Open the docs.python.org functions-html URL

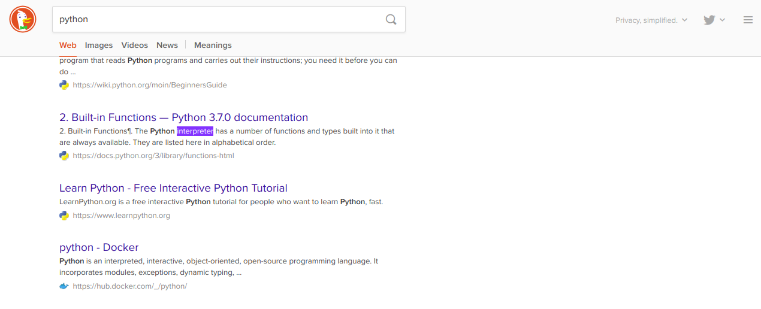click(x=153, y=156)
